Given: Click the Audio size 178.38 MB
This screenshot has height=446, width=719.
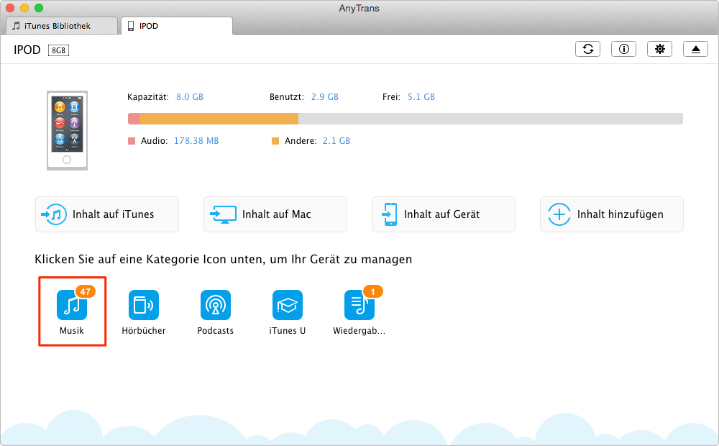Looking at the screenshot, I should (196, 141).
